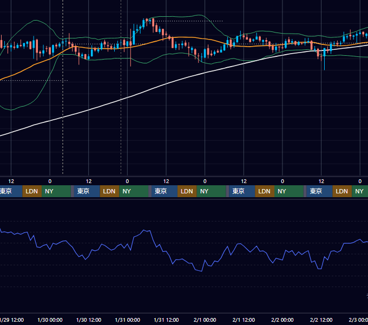Image resolution: width=368 pixels, height=325 pixels.
Task: Click the 1/31 12:00 date label
Action: click(x=166, y=320)
